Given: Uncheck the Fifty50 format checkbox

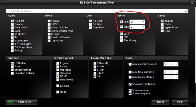Looking at the screenshot, I should pos(57,76).
